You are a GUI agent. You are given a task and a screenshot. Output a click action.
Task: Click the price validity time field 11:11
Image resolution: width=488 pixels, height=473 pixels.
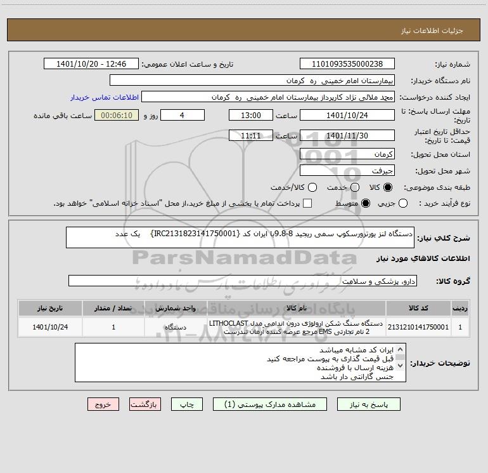(x=251, y=135)
